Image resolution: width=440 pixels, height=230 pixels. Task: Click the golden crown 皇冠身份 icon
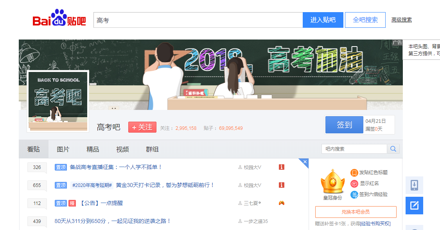pos(332,181)
